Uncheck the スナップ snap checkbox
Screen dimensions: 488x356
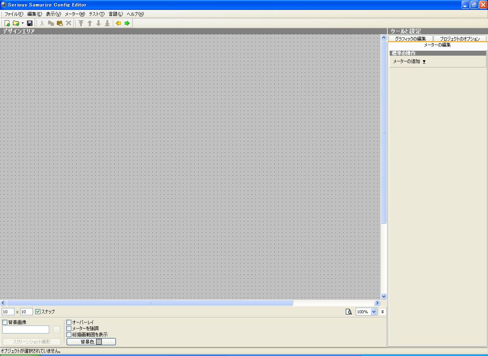(x=38, y=312)
